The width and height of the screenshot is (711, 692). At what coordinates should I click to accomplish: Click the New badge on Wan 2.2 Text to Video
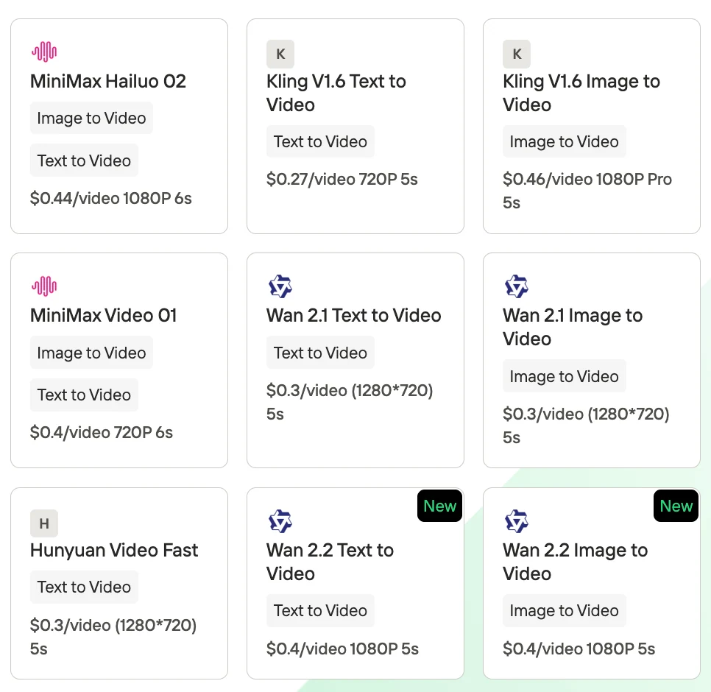point(440,506)
